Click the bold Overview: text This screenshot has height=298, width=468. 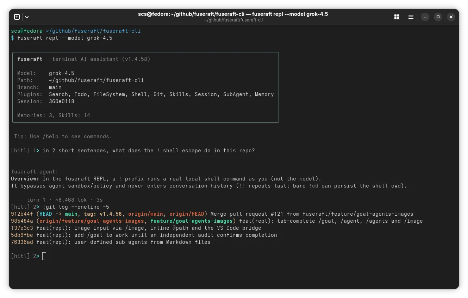click(25, 179)
